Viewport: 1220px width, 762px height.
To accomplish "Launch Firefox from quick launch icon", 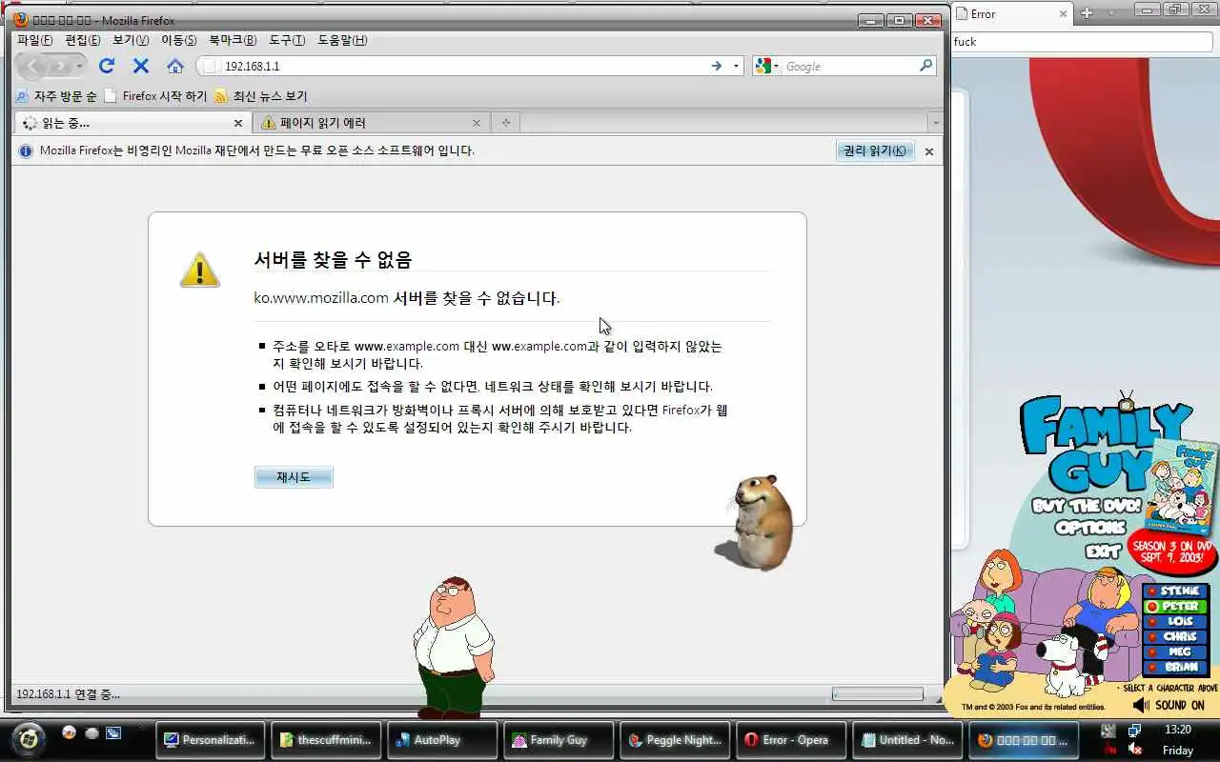I will pyautogui.click(x=69, y=732).
